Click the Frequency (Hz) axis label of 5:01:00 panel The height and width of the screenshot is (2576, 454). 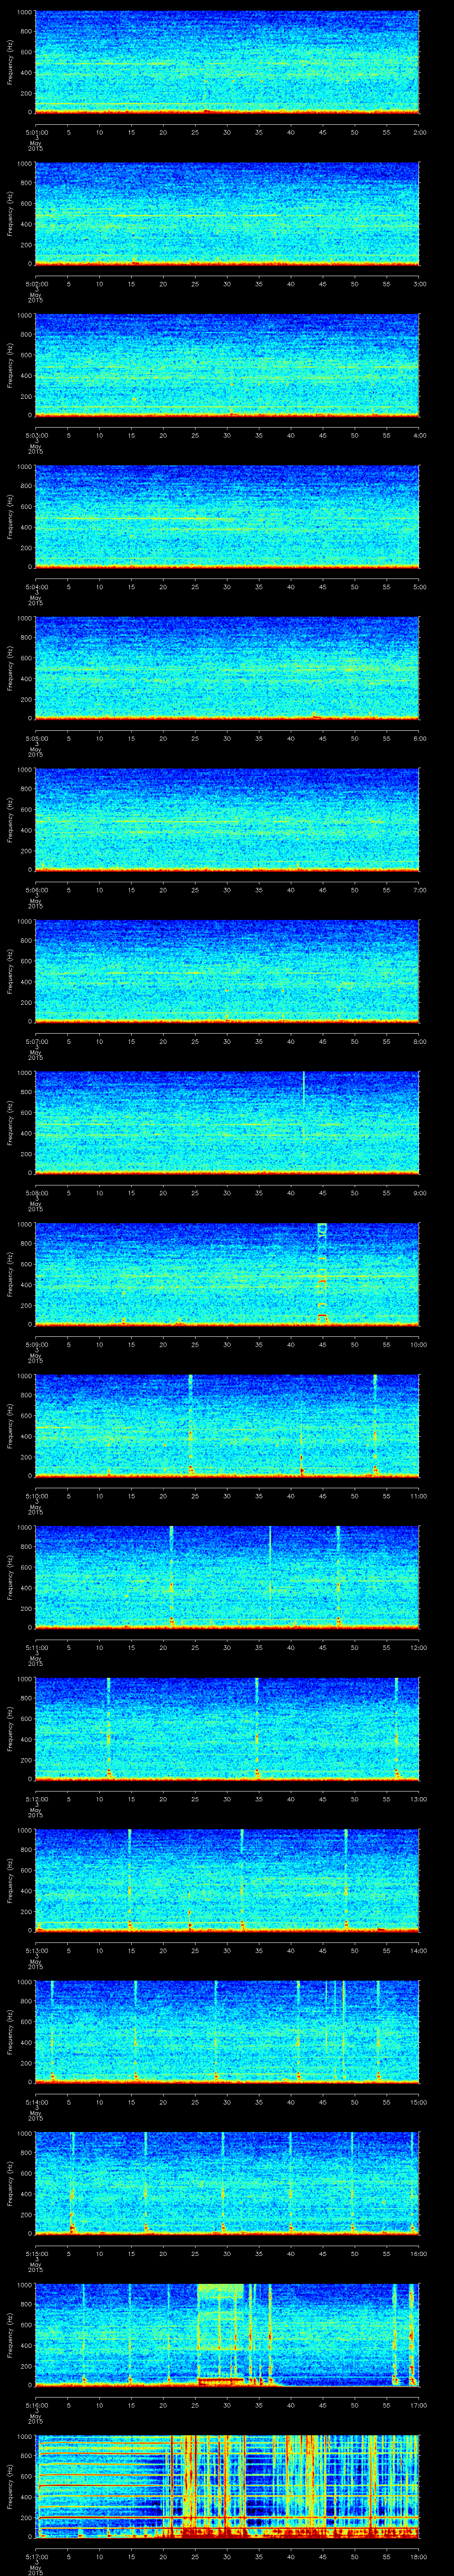pyautogui.click(x=10, y=62)
